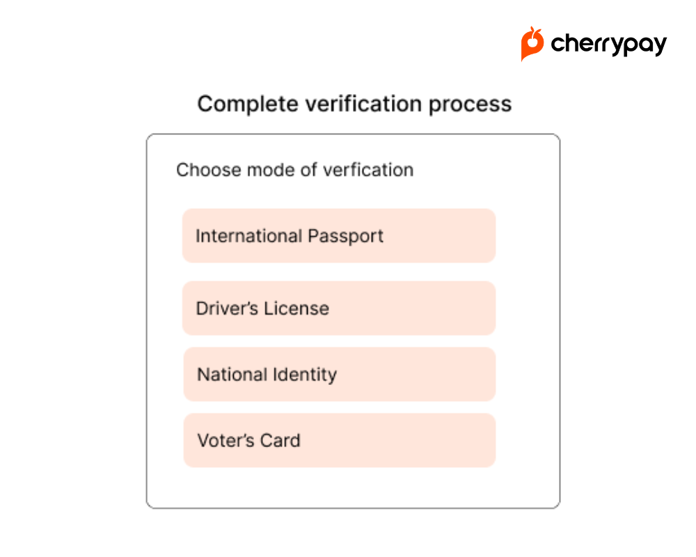
Task: Click the cherrypay brand logo at top
Action: pos(594,44)
